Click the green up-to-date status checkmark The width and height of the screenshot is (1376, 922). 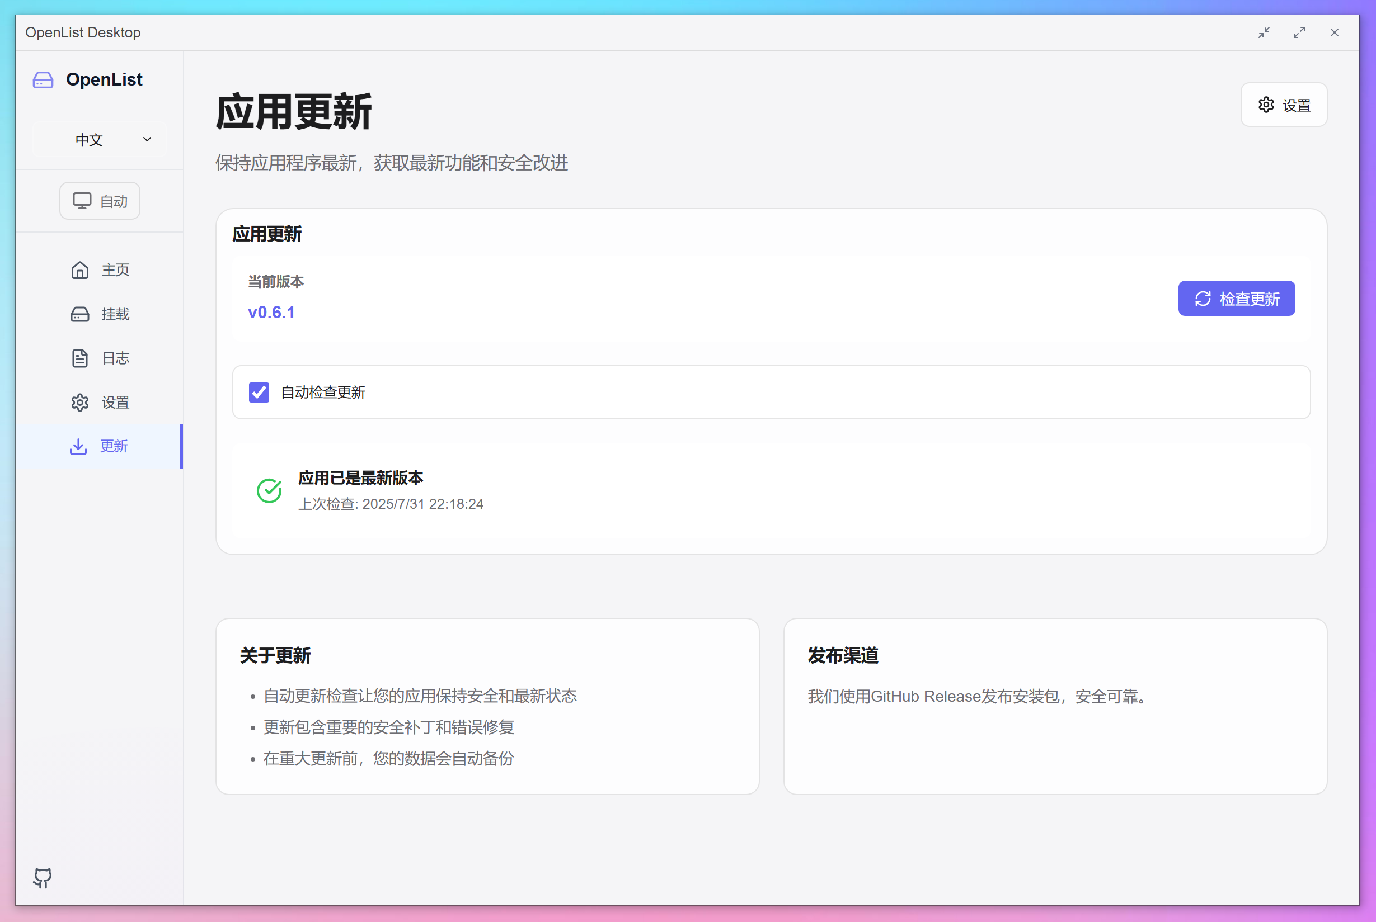(x=269, y=490)
